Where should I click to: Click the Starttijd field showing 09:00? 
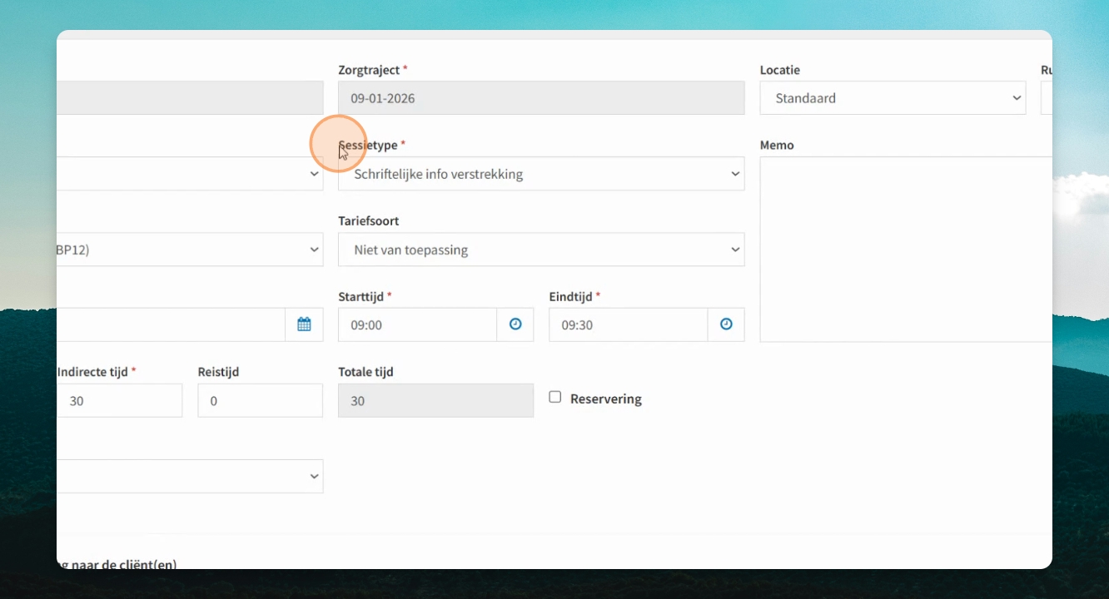(417, 324)
